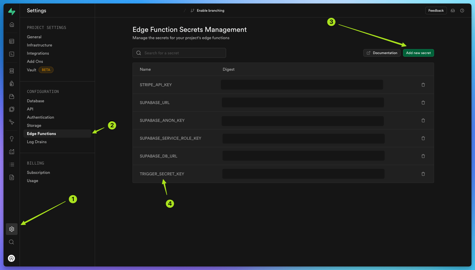The image size is (475, 270).
Task: Click the Supabase logo icon
Action: (12, 11)
